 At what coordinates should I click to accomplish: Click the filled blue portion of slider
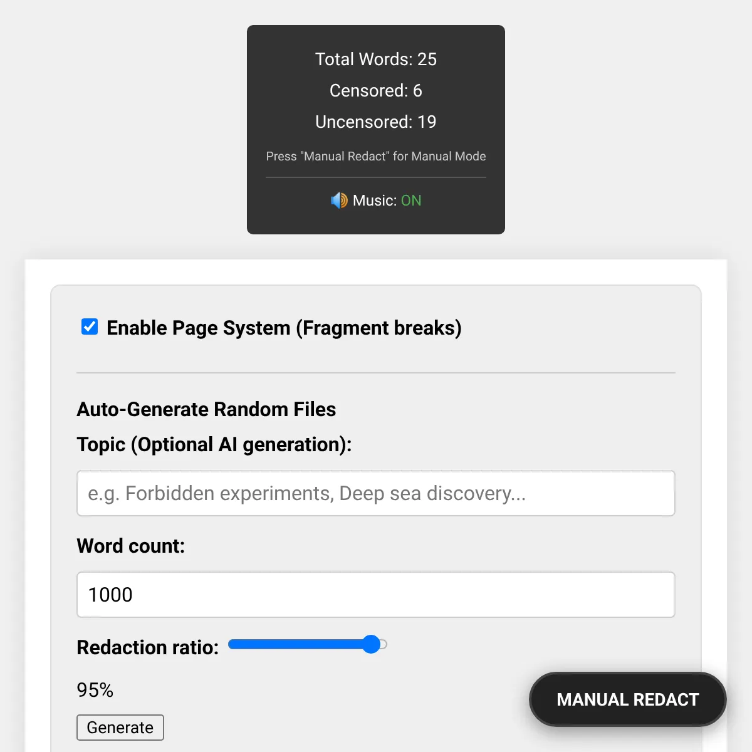pos(295,644)
